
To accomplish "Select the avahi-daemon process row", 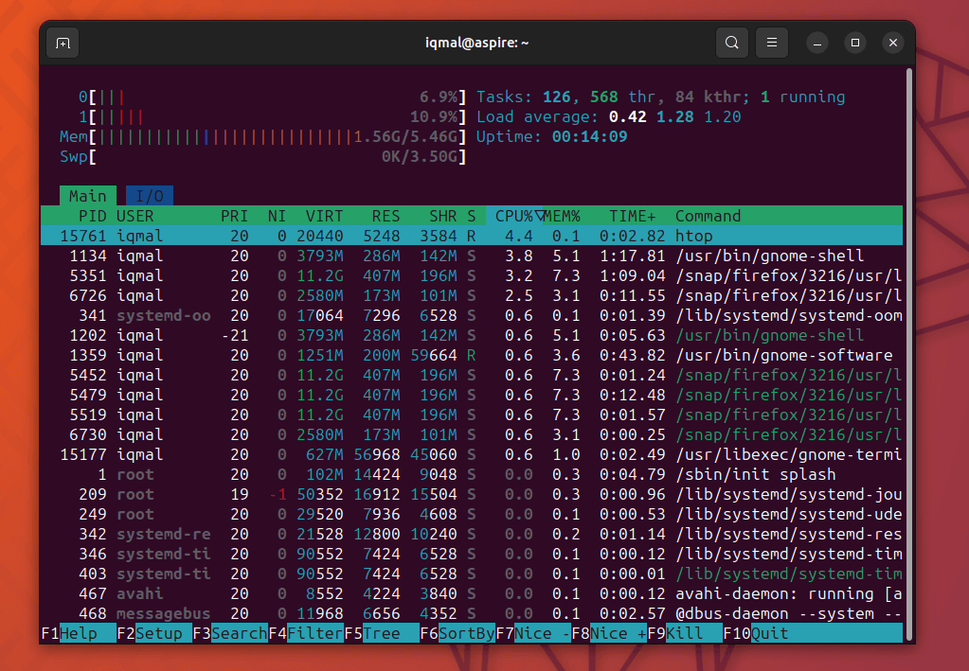I will [x=472, y=593].
